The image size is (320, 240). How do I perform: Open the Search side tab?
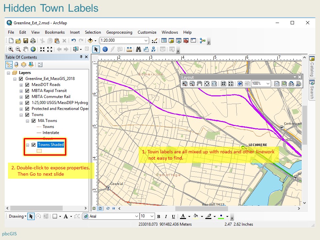(312, 89)
